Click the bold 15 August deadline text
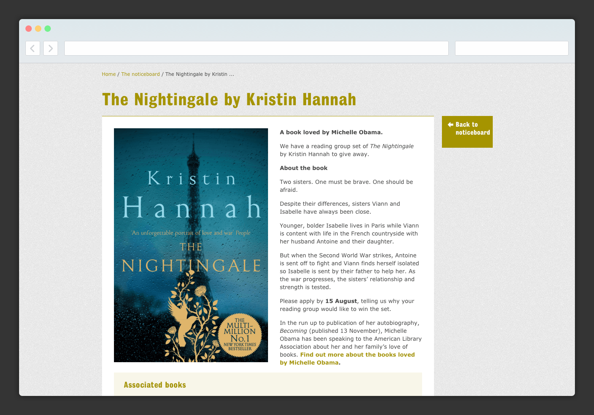Image resolution: width=594 pixels, height=415 pixels. pyautogui.click(x=341, y=301)
